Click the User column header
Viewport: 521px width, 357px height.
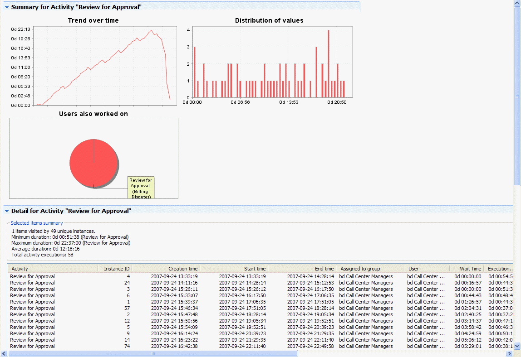427,269
